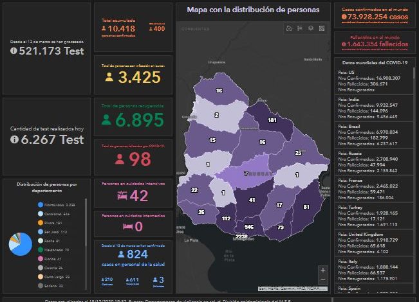This screenshot has height=302, width=419.
Task: Zoom in on the map
Action: click(322, 271)
